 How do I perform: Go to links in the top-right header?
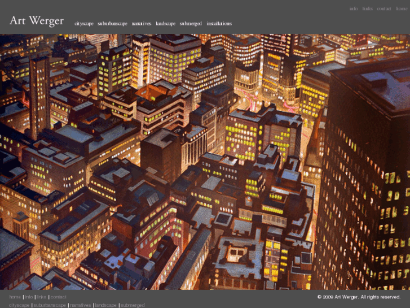click(367, 8)
